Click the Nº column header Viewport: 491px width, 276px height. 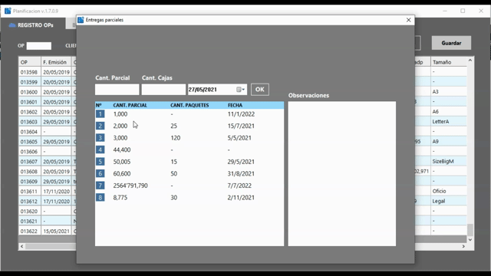(x=99, y=105)
